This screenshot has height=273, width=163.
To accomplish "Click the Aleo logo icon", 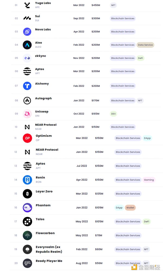I will tap(27, 45).
